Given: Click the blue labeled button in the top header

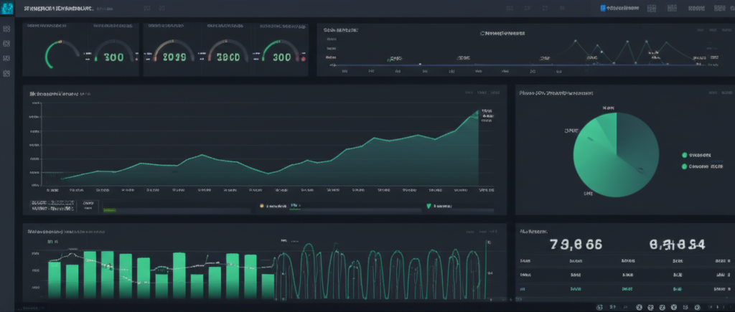Looking at the screenshot, I should [622, 9].
